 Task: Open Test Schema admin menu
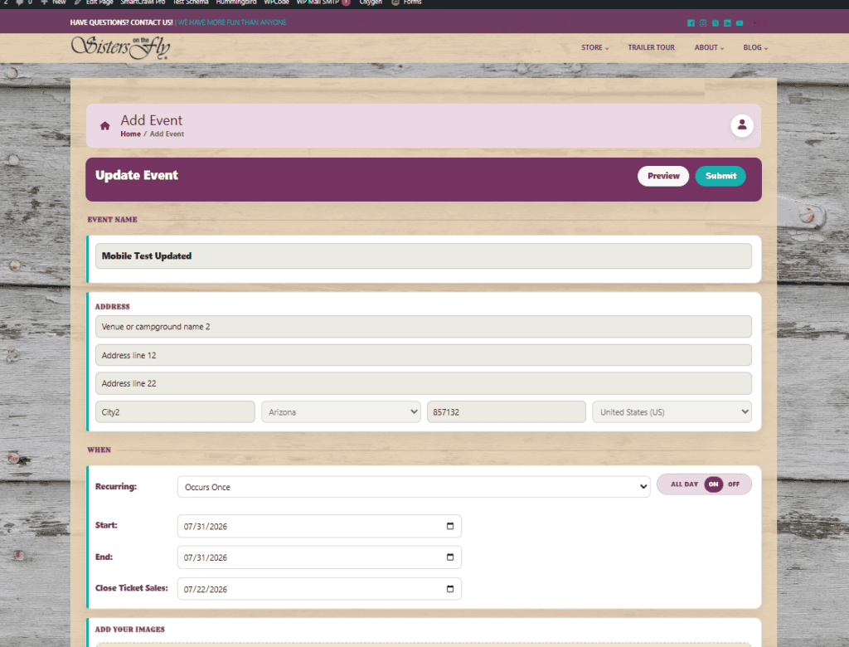tap(191, 2)
